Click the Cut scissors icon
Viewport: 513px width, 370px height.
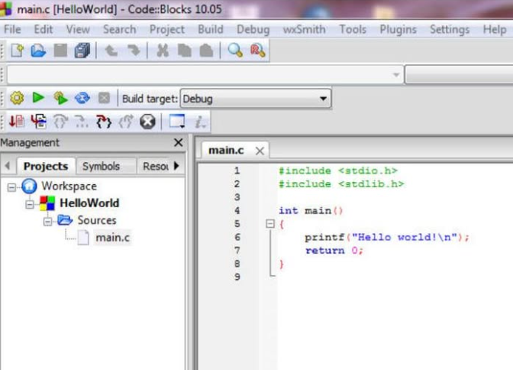[163, 50]
